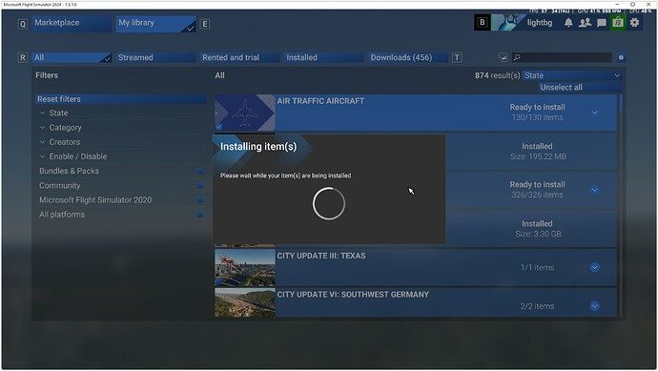Viewport: 658px width, 371px height.
Task: Switch to the Marketplace tab
Action: click(x=72, y=24)
